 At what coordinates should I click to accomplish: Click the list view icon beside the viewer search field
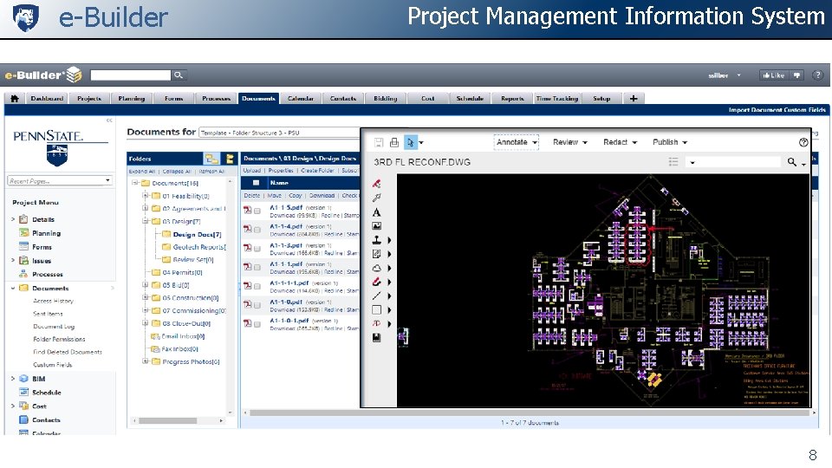[x=673, y=162]
